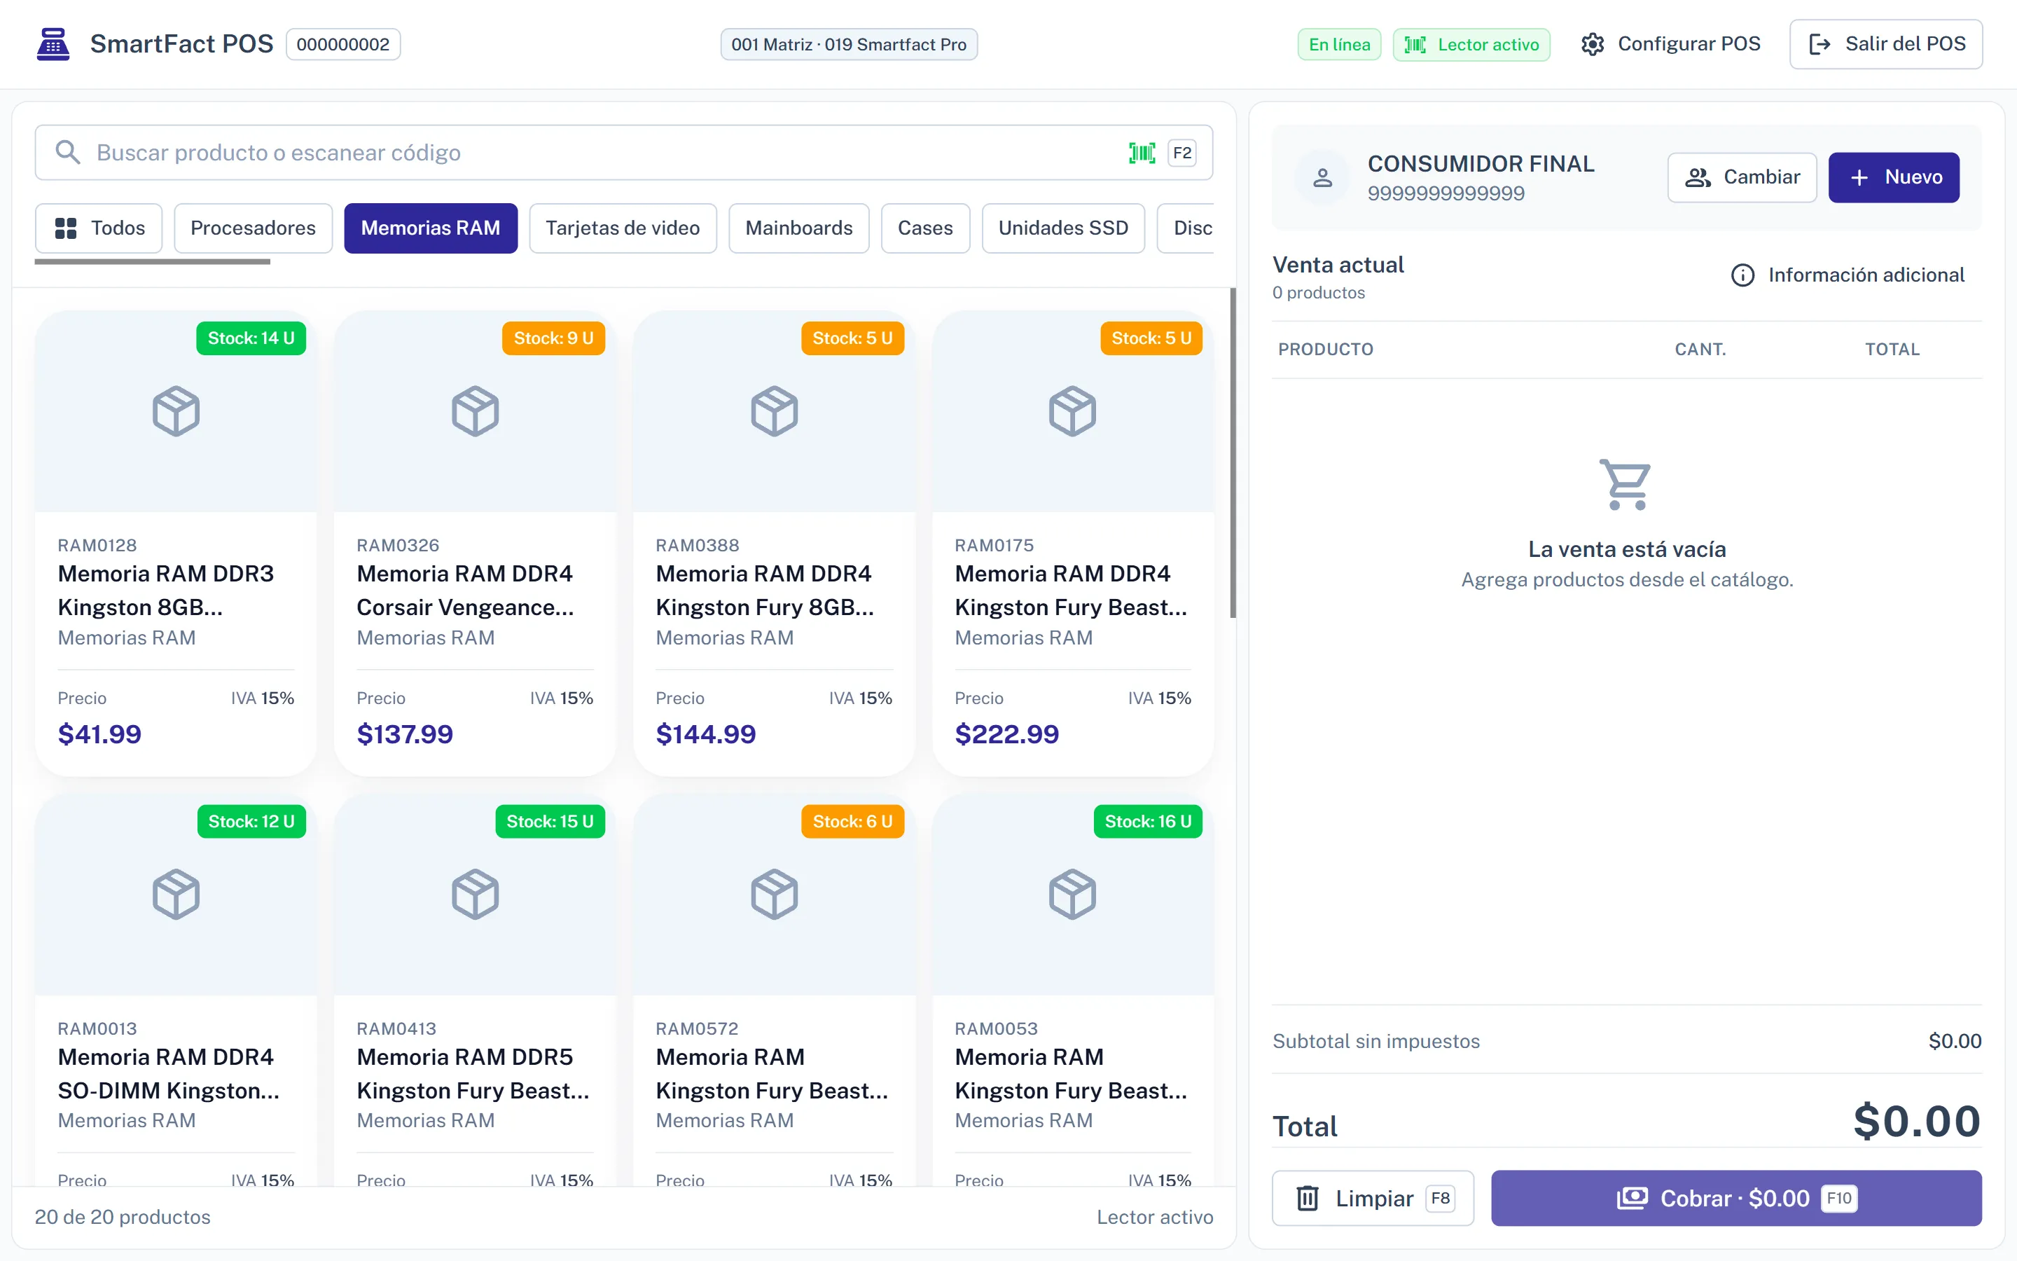This screenshot has width=2017, height=1261.
Task: Click the Stock: 15 U badge
Action: [x=550, y=822]
